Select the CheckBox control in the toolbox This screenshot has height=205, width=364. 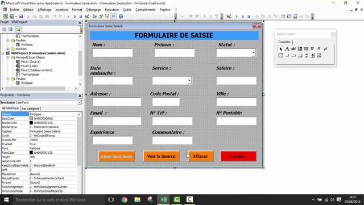312,49
